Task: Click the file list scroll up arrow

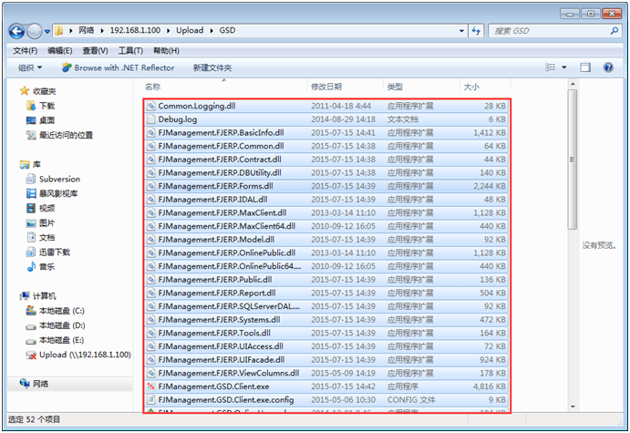Action: click(x=573, y=84)
